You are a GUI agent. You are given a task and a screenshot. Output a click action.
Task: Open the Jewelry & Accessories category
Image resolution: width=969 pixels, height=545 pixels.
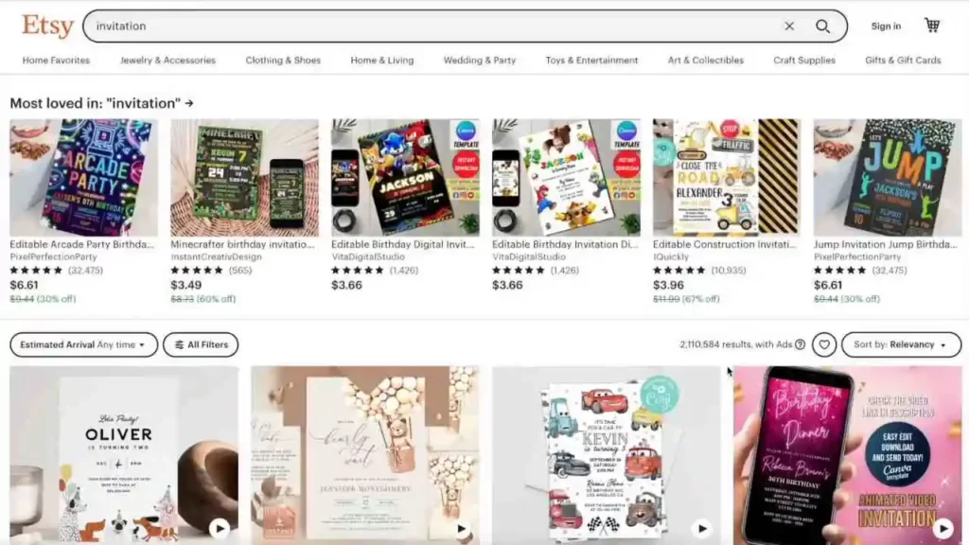pyautogui.click(x=167, y=60)
